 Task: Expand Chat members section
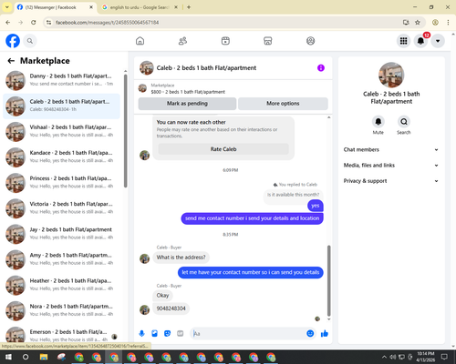point(391,149)
